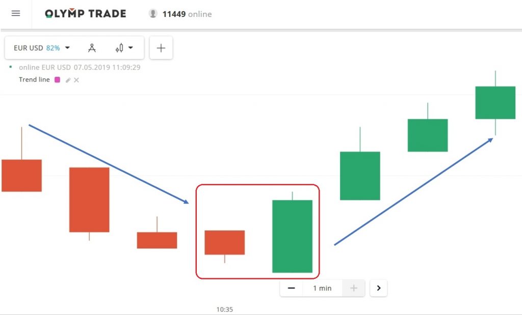Click the 10:35 time axis label
The width and height of the screenshot is (522, 315).
pyautogui.click(x=225, y=309)
